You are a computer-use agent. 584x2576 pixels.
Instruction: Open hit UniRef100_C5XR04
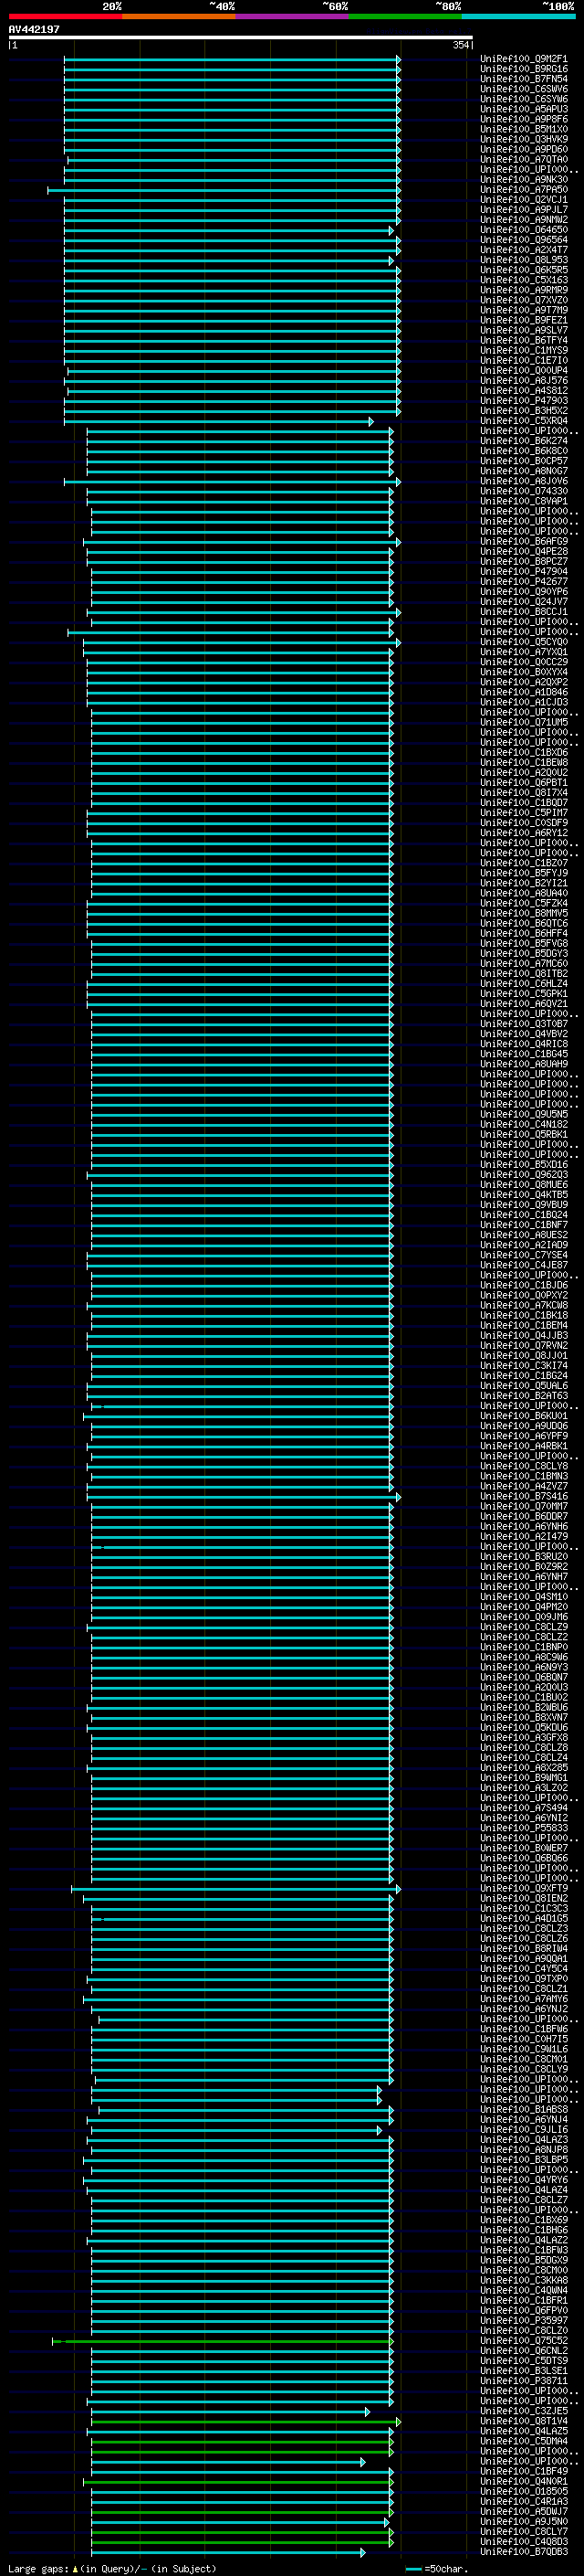(524, 421)
